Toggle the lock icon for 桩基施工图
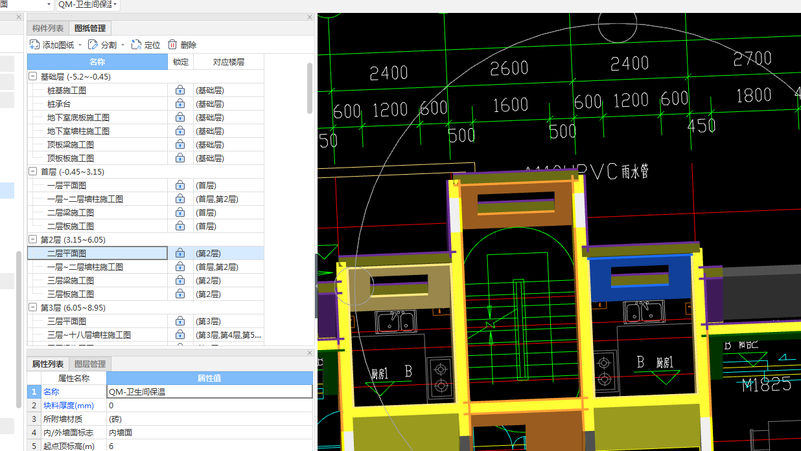The width and height of the screenshot is (801, 451). (180, 91)
